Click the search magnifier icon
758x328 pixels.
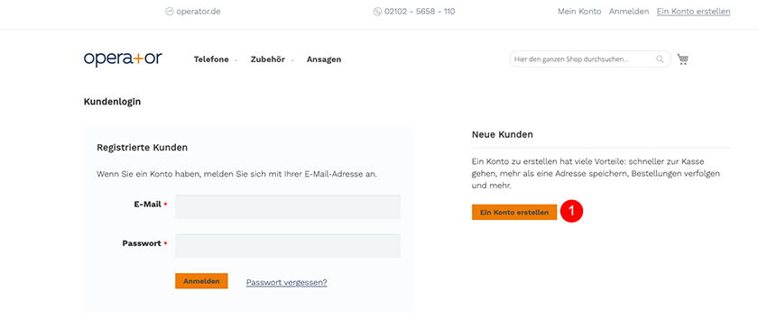click(660, 59)
